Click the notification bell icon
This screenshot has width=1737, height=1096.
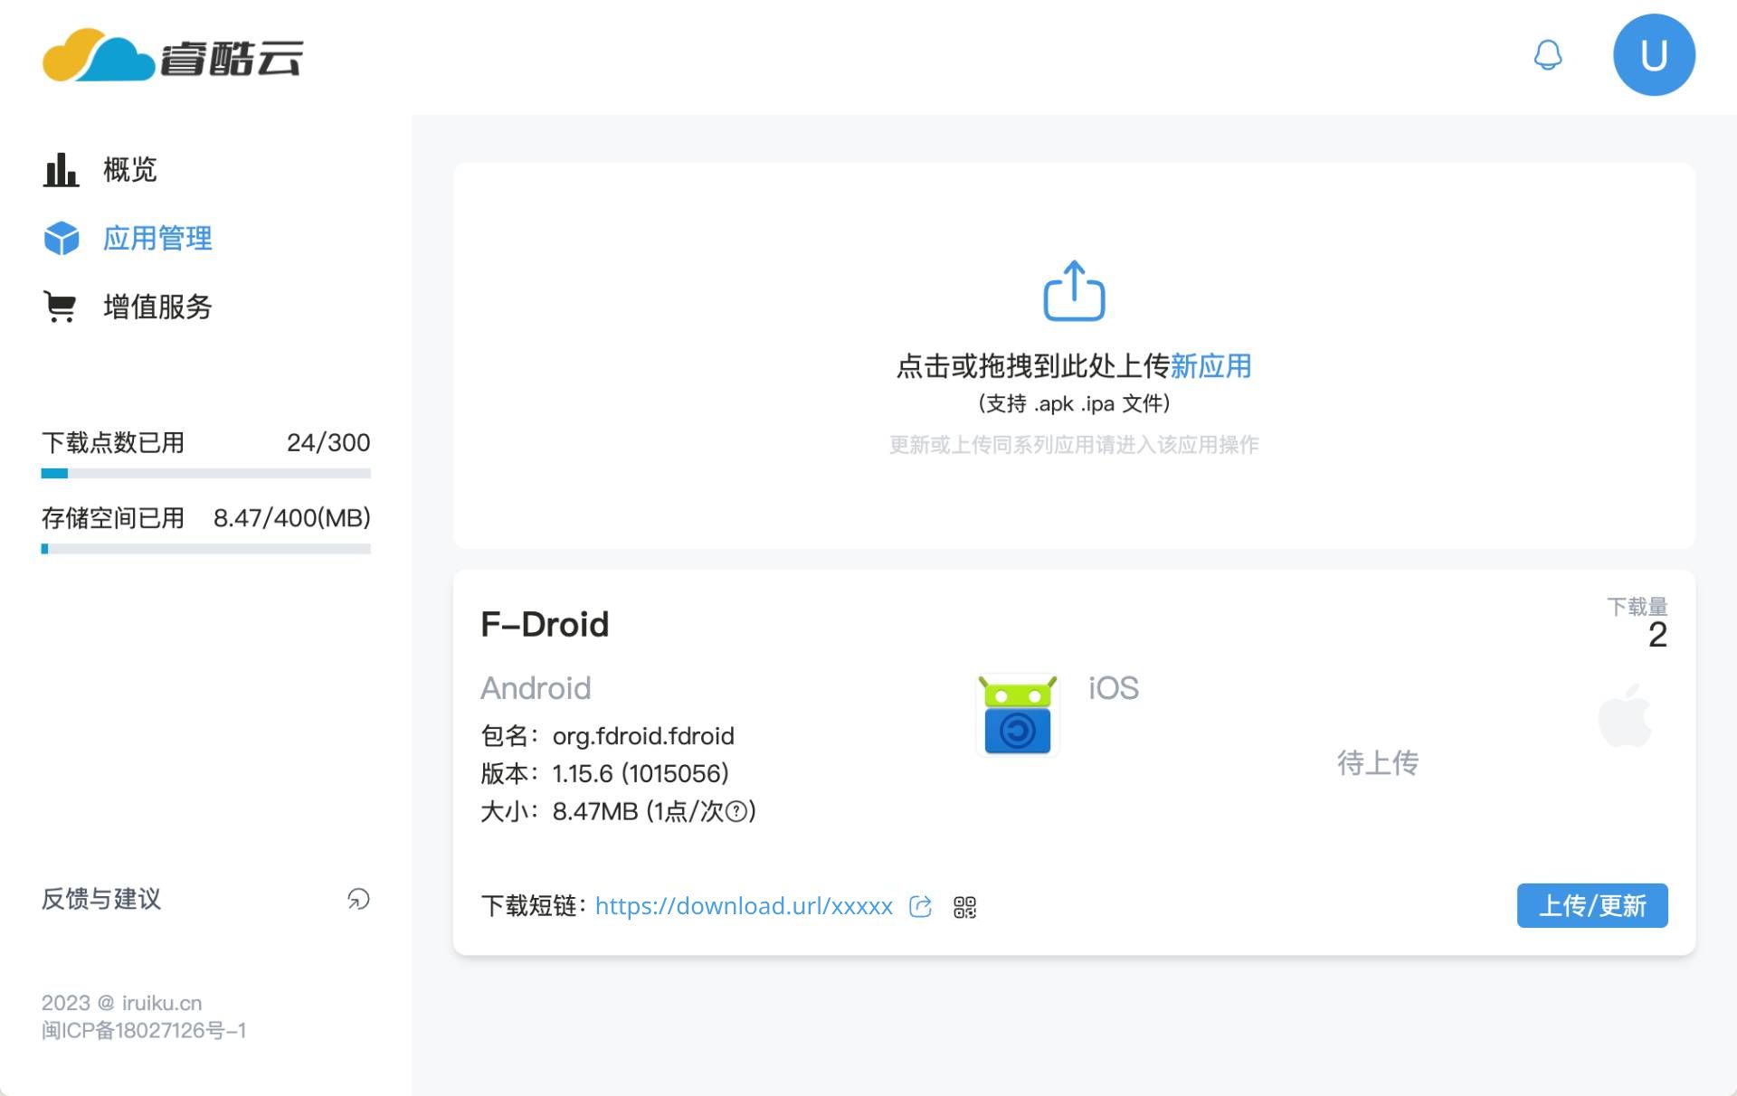[1547, 55]
